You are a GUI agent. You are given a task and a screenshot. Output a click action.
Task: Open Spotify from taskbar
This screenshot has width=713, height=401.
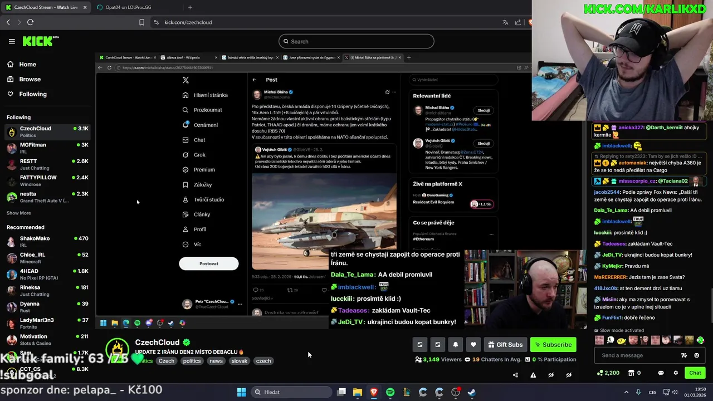pyautogui.click(x=390, y=392)
